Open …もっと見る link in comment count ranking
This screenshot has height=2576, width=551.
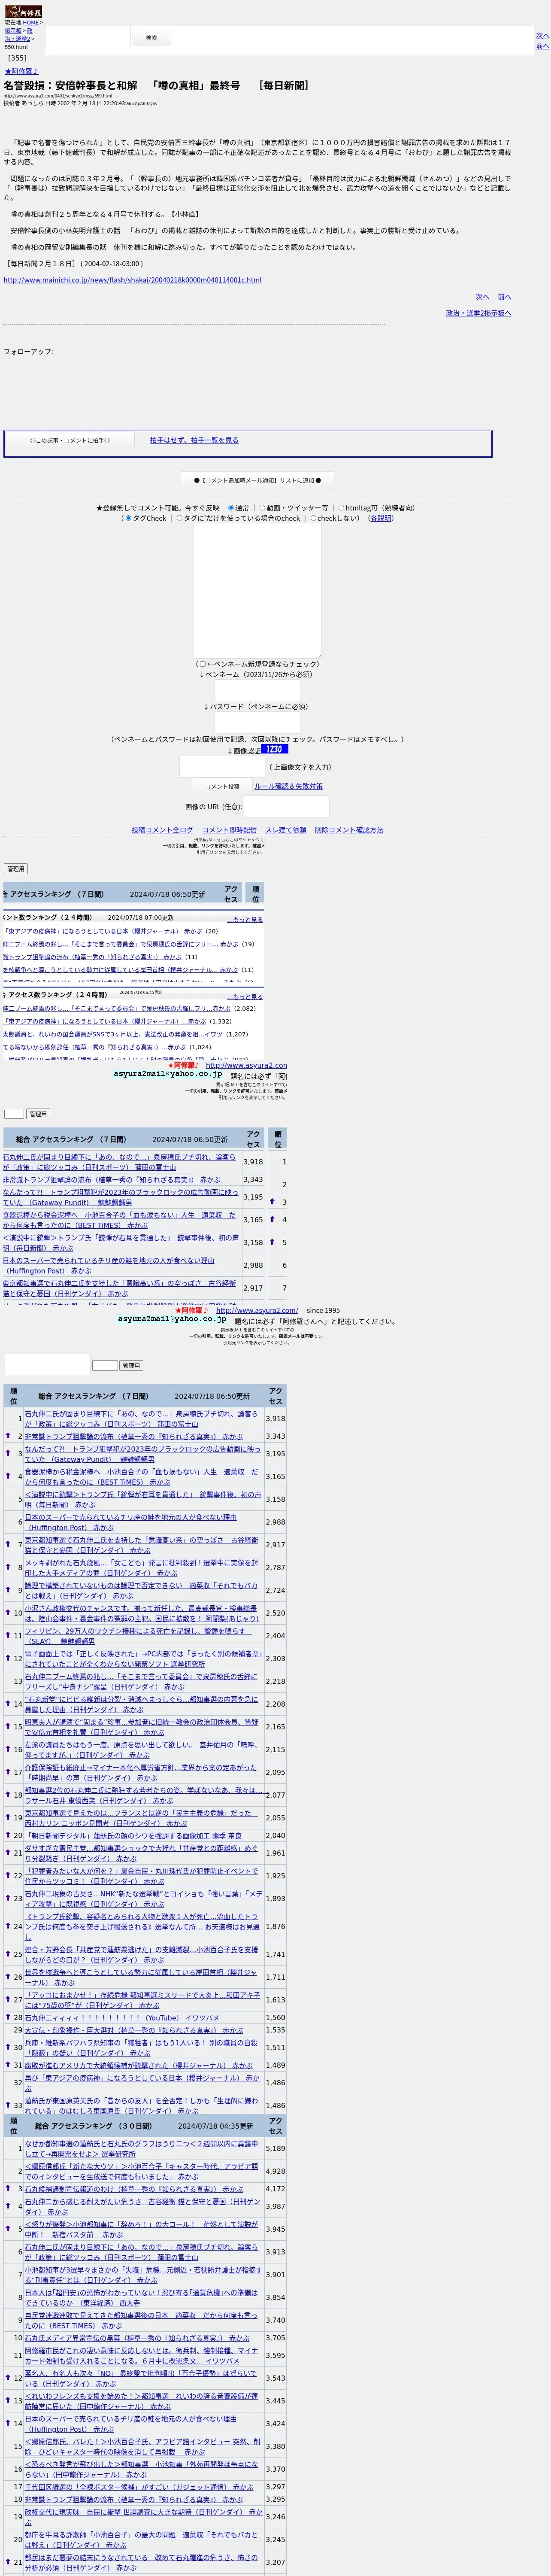[x=245, y=919]
